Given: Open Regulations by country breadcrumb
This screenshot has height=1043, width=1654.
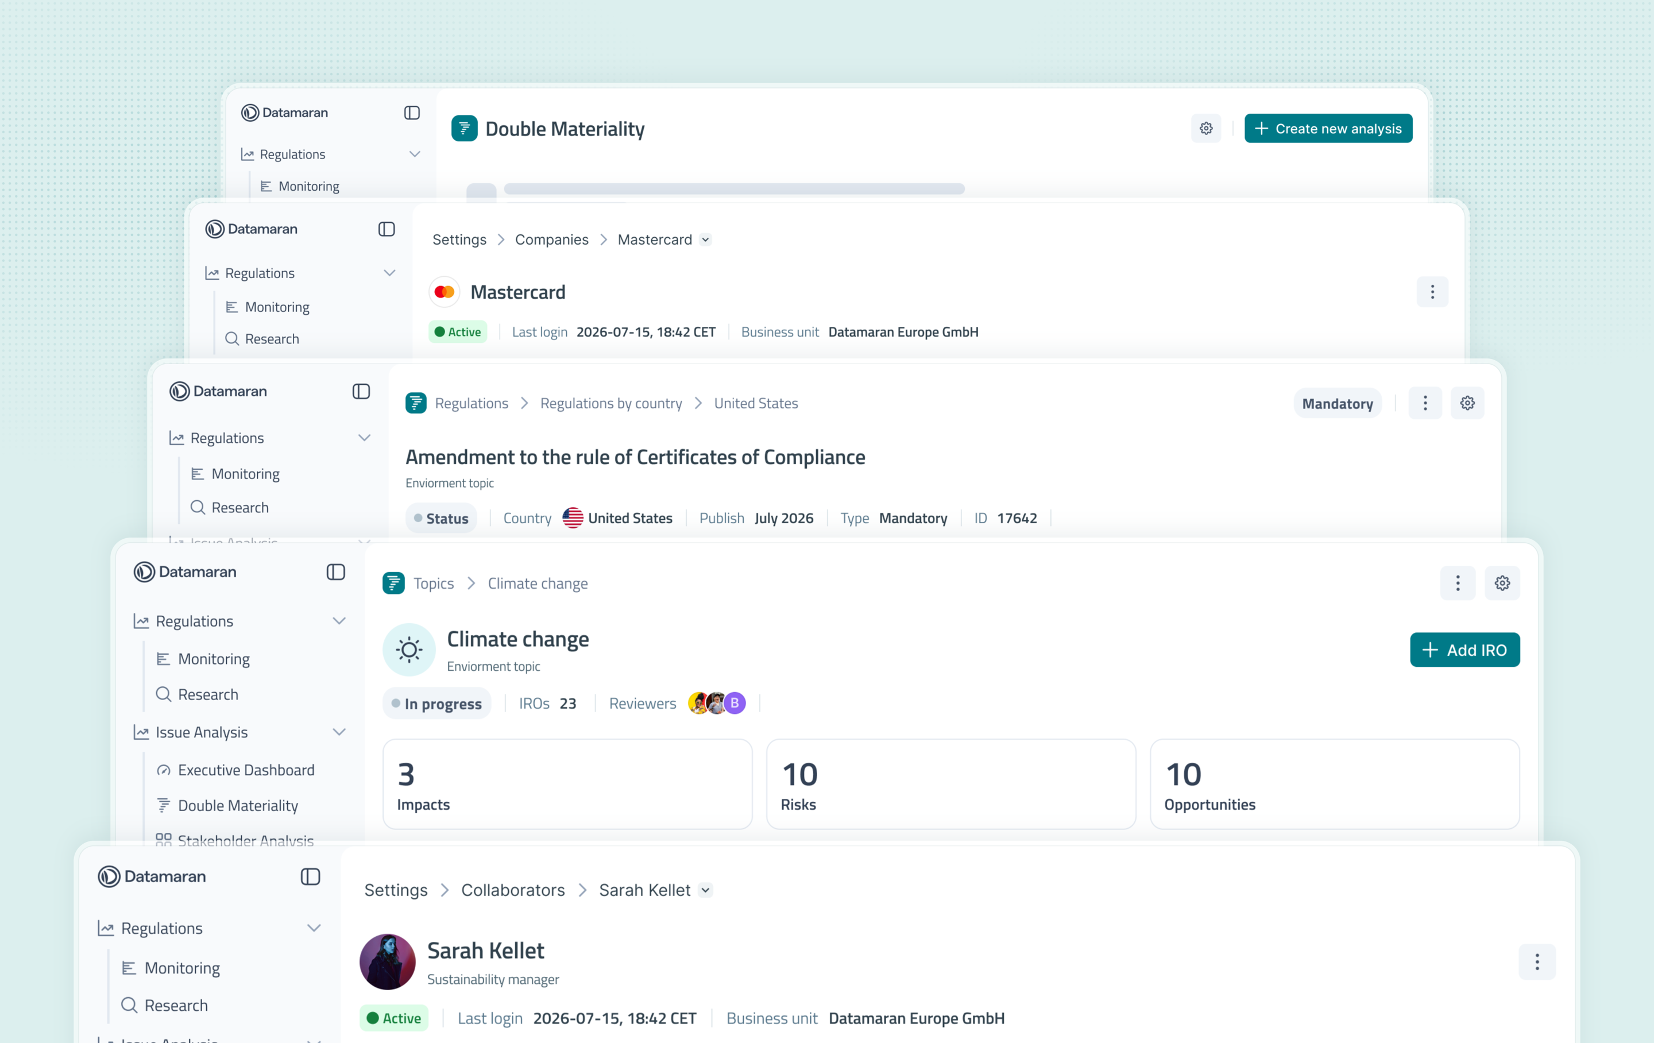Looking at the screenshot, I should [x=611, y=403].
